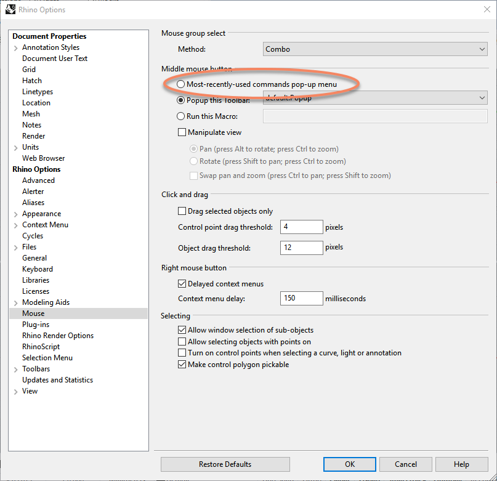Tick Drag selected objects only checkbox
Image resolution: width=497 pixels, height=481 pixels.
click(x=182, y=211)
